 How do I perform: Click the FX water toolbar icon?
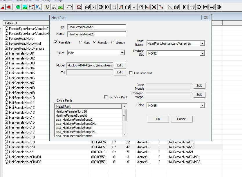(38, 7)
